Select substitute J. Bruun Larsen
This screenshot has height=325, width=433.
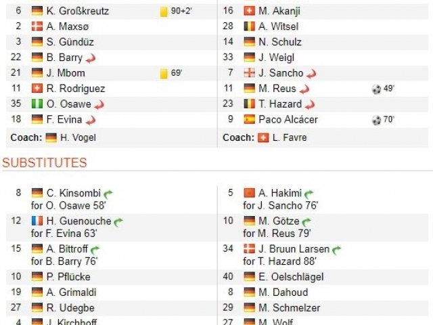294,249
